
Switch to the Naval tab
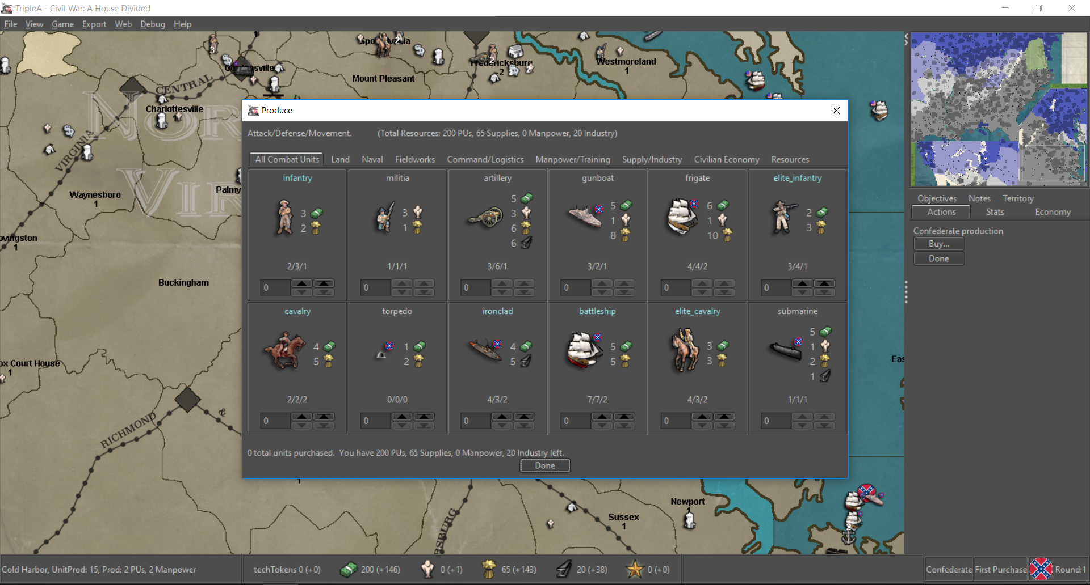click(372, 159)
